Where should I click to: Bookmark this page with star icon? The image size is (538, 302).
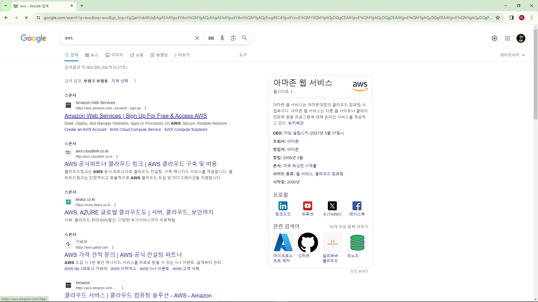click(x=498, y=18)
